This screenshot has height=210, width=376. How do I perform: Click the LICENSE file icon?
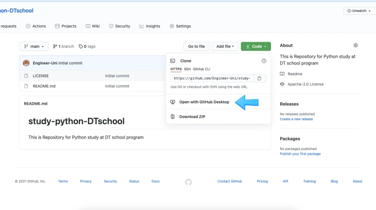coord(26,76)
